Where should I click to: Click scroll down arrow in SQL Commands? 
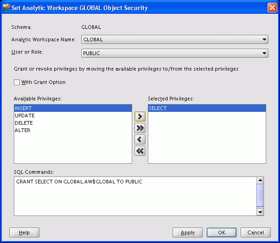point(260,212)
